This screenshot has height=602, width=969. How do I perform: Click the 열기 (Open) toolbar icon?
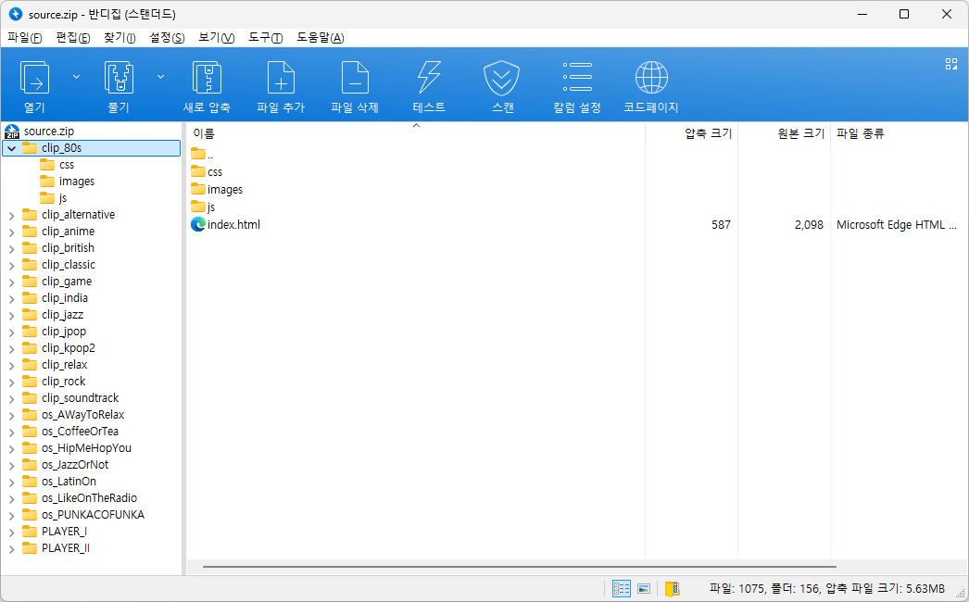tap(34, 77)
